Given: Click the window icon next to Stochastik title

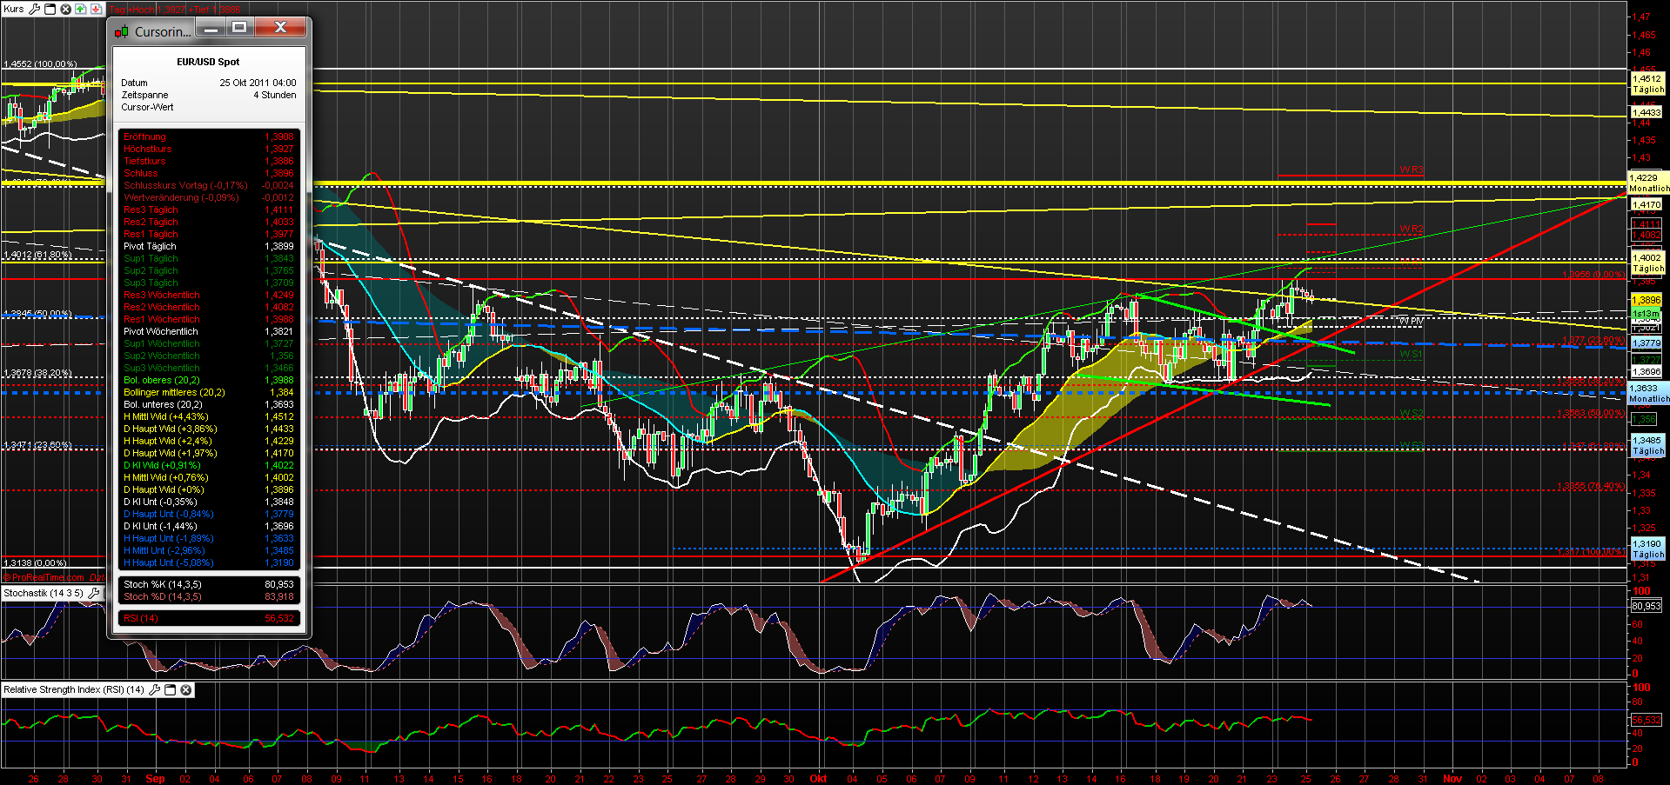Looking at the screenshot, I should click(106, 592).
